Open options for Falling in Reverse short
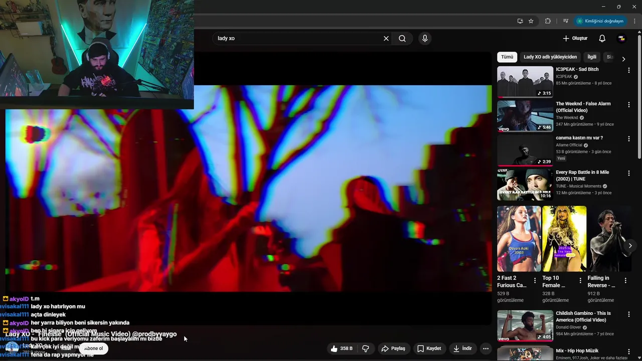 pos(625,281)
